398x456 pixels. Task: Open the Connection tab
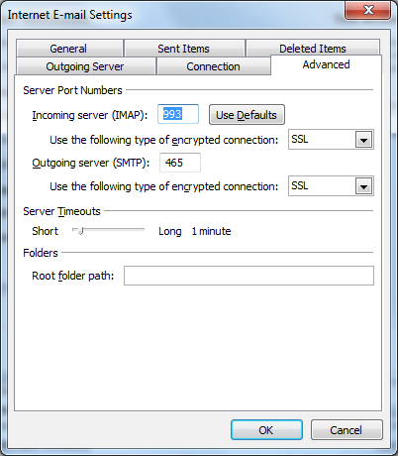point(213,66)
